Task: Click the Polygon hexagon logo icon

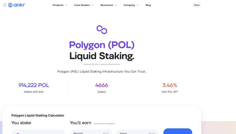Action: (x=102, y=30)
